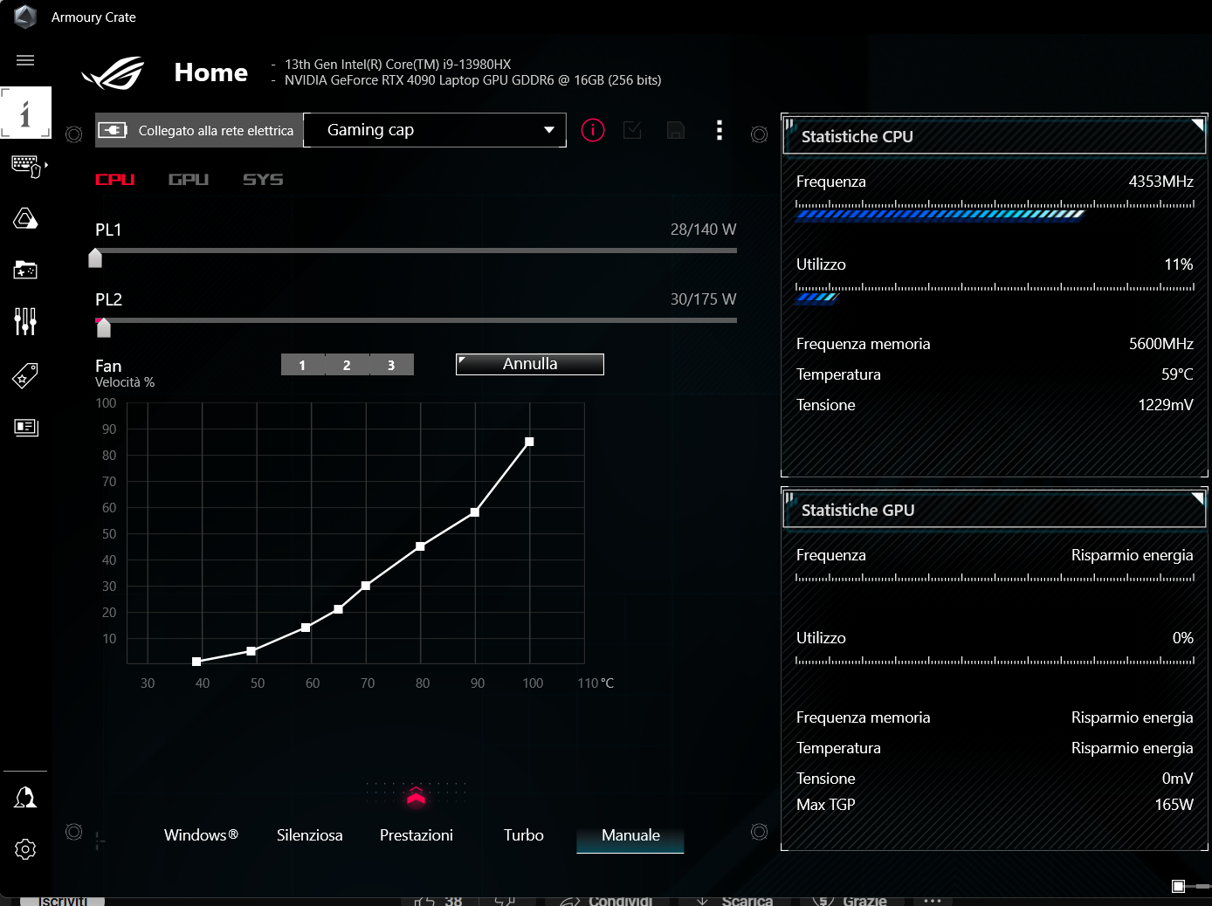1212x906 pixels.
Task: Open Aura Sync lighting icon
Action: coord(25,218)
